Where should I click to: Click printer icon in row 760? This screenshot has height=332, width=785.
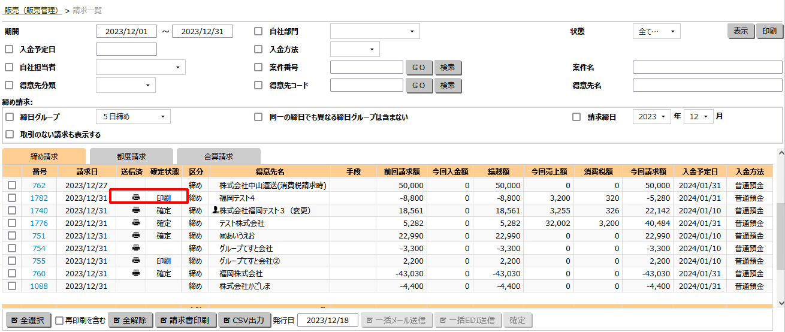pyautogui.click(x=136, y=273)
